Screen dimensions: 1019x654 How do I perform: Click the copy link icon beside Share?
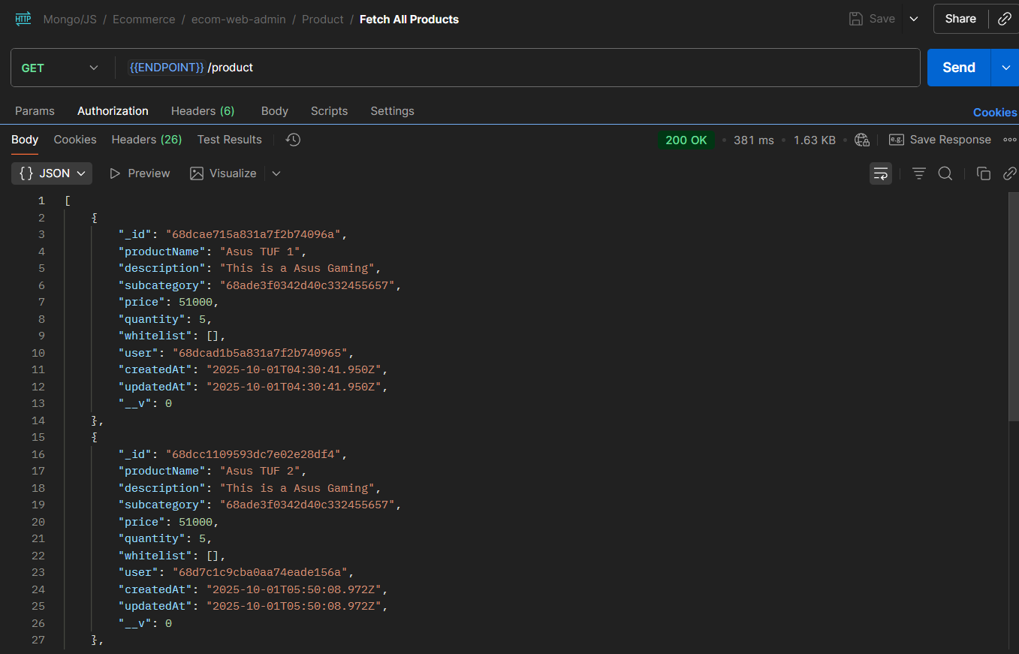1004,20
